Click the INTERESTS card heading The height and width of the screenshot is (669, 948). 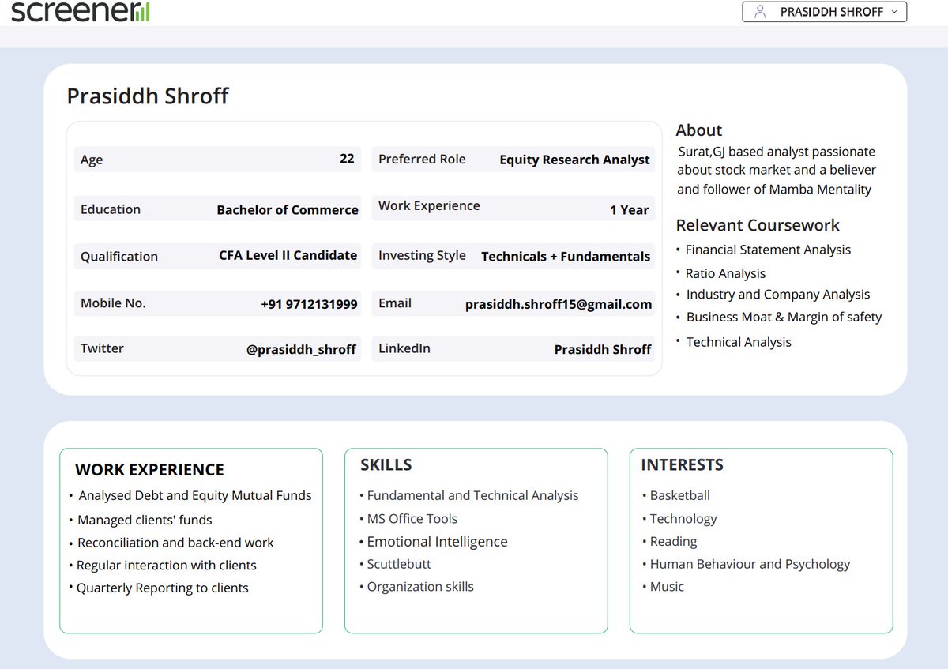(682, 464)
